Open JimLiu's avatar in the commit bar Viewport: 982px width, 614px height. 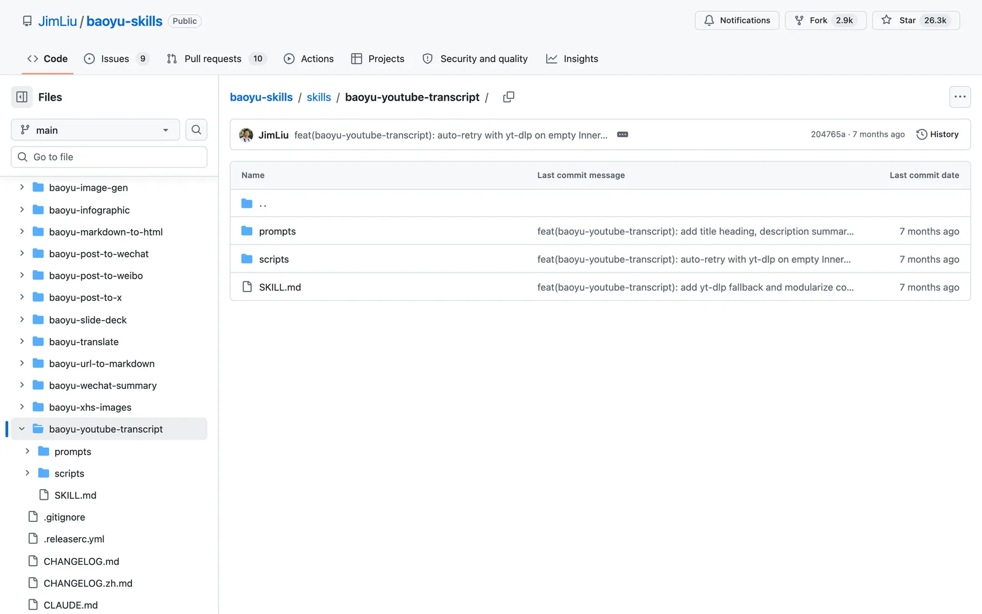point(246,135)
